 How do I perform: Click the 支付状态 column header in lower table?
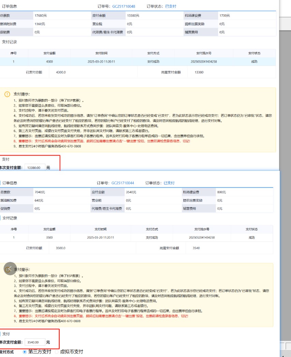pos(252,229)
